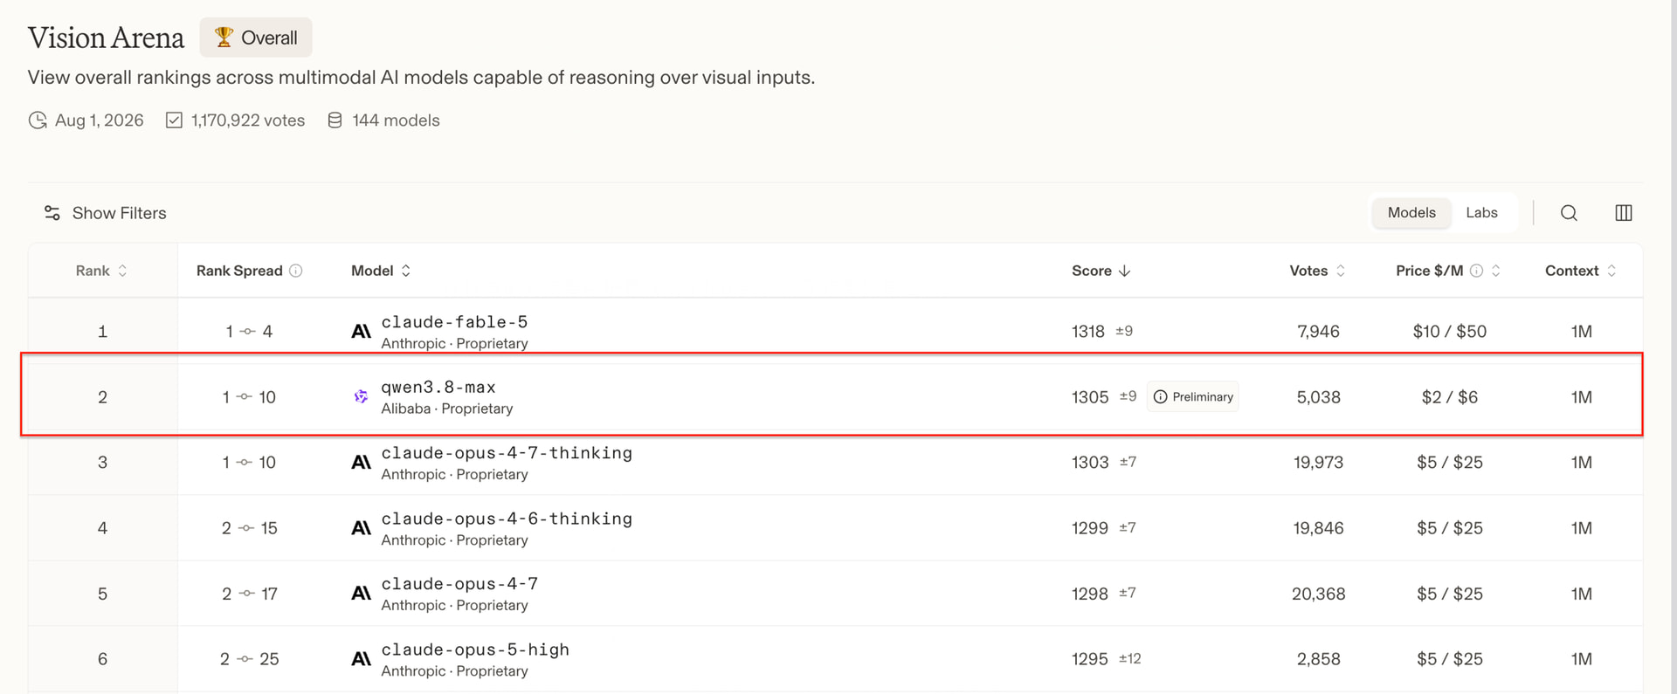Open the claude-opus-4-7-thinking model link
1677x694 pixels.
click(x=507, y=453)
